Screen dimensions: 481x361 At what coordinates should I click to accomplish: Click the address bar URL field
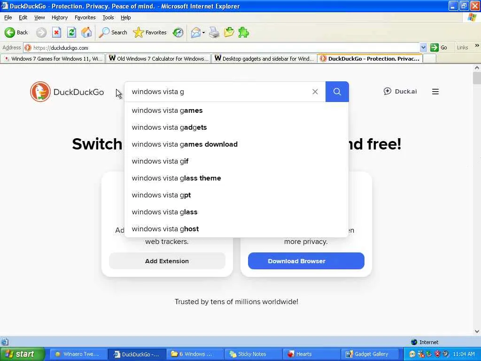pos(221,47)
